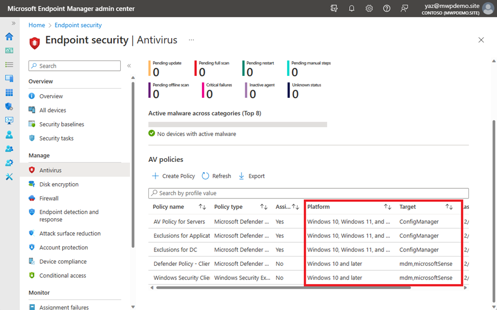This screenshot has height=310, width=497.
Task: Open Dashboard icon in left rail
Action: [9, 51]
